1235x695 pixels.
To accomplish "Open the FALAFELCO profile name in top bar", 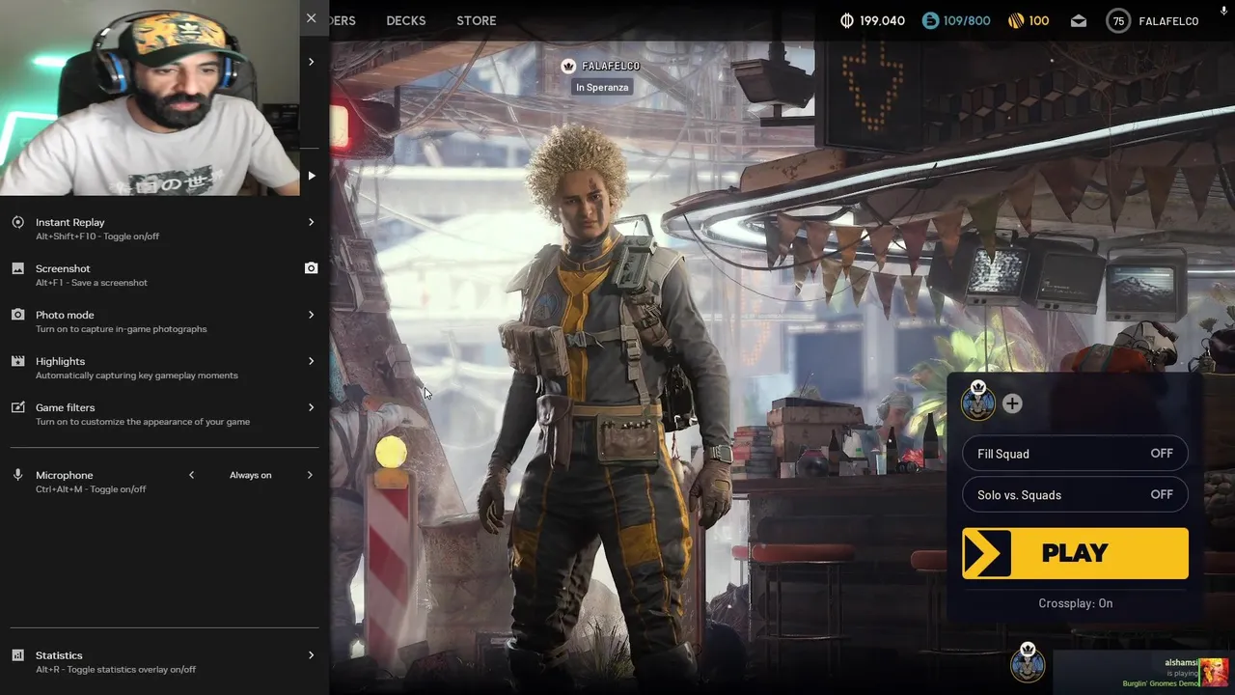I will (1168, 21).
